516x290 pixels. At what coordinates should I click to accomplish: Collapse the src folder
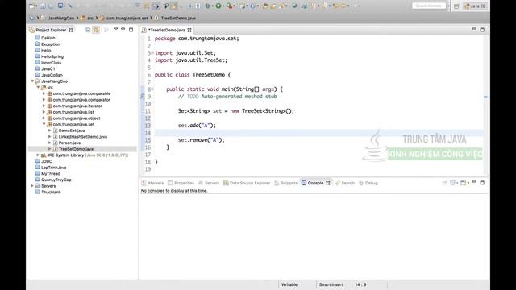[x=38, y=87]
